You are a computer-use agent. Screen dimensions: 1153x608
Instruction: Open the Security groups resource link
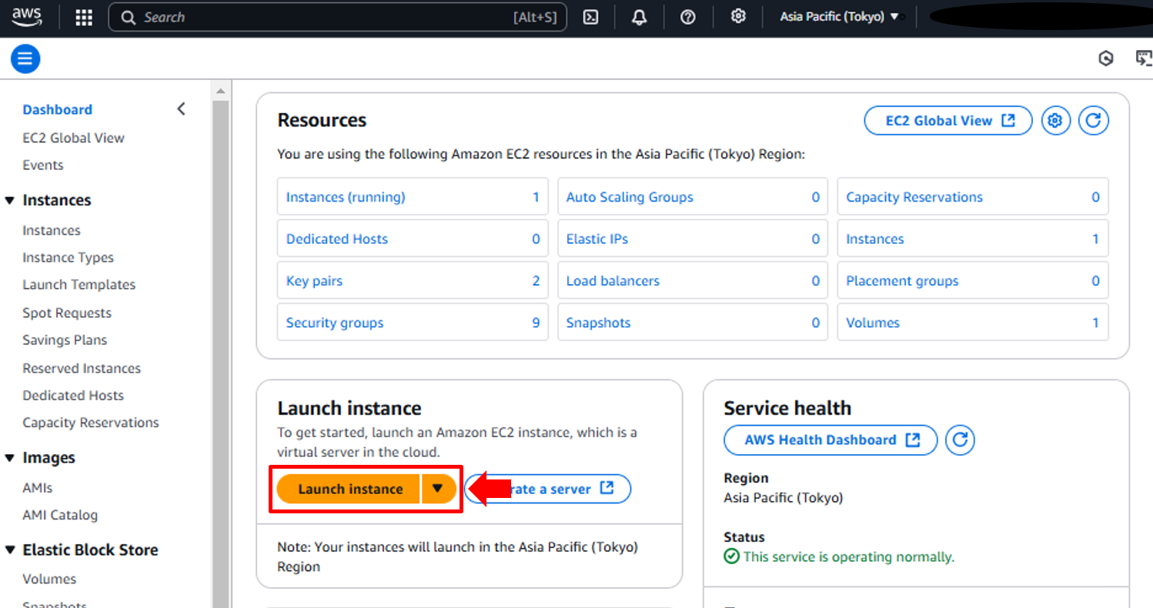(x=335, y=323)
